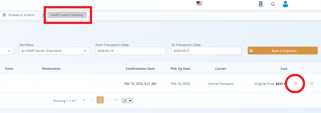Screen dimensions: 321x113
Task: Select the 2DWF Custom Shipping tab
Action: pyautogui.click(x=67, y=15)
